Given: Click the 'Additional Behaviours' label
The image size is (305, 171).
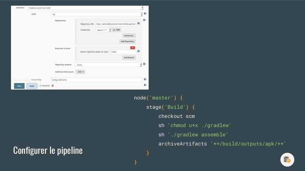Looking at the screenshot, I should point(64,72).
